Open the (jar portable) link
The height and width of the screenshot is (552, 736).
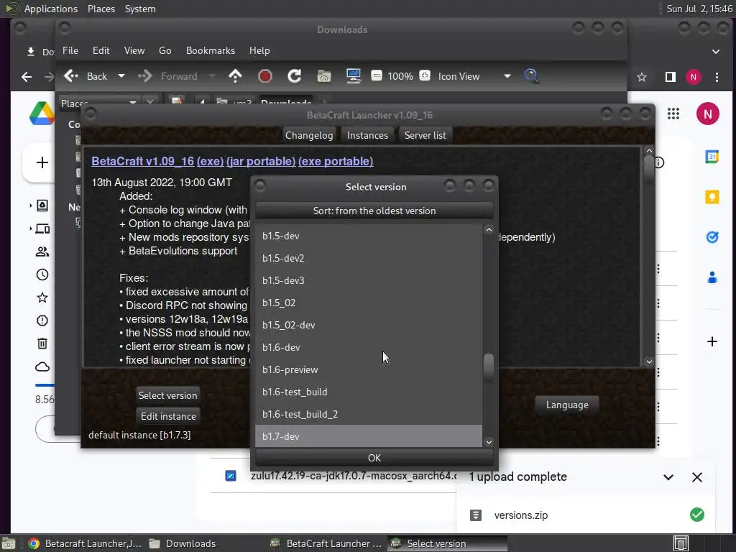[x=261, y=161]
